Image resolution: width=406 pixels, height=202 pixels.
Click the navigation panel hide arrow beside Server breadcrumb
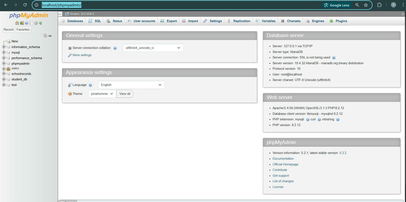[60, 14]
